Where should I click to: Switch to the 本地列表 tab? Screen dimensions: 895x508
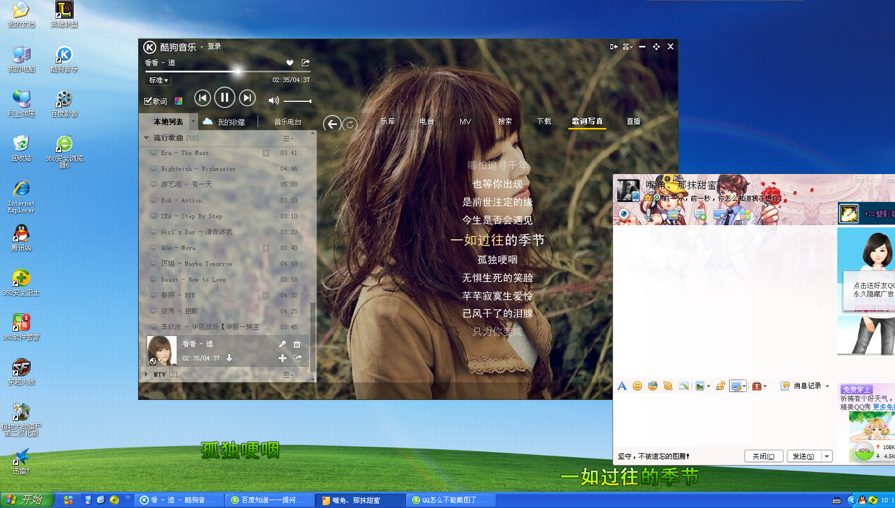coord(168,122)
